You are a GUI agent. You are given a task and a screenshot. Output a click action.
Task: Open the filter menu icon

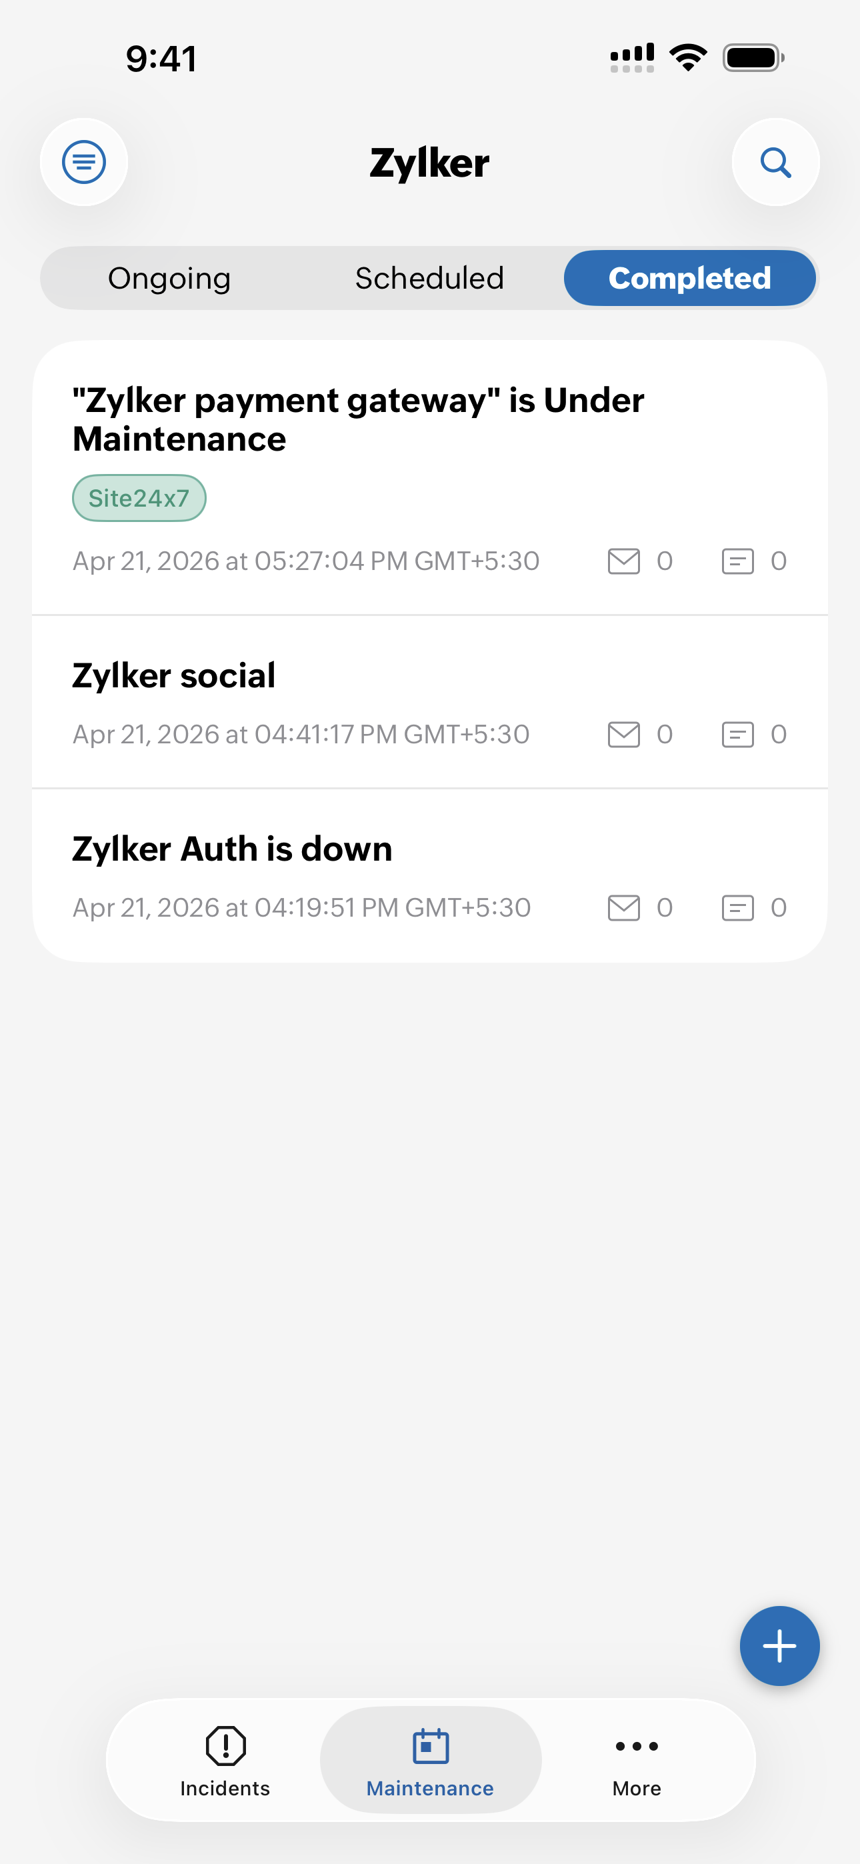(x=84, y=162)
